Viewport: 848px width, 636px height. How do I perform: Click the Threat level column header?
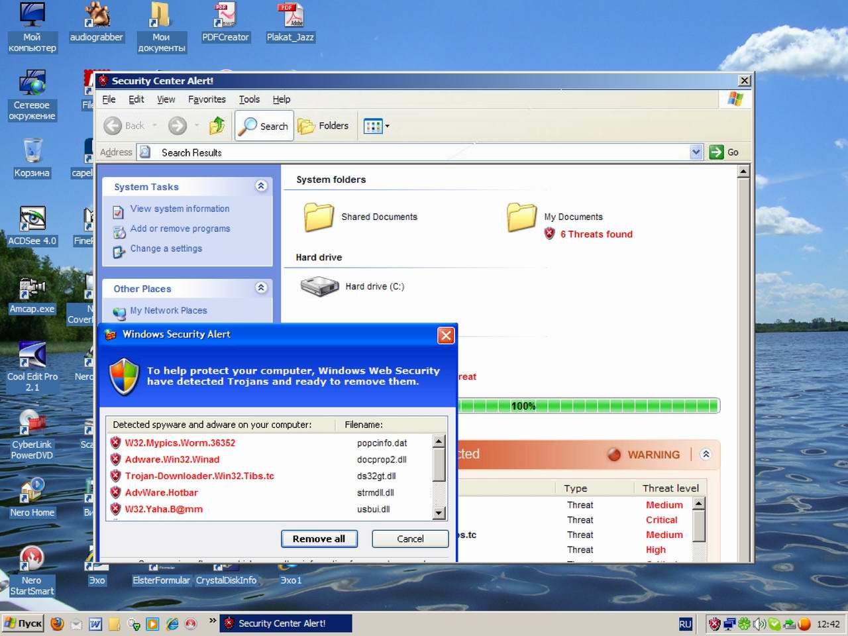[670, 488]
